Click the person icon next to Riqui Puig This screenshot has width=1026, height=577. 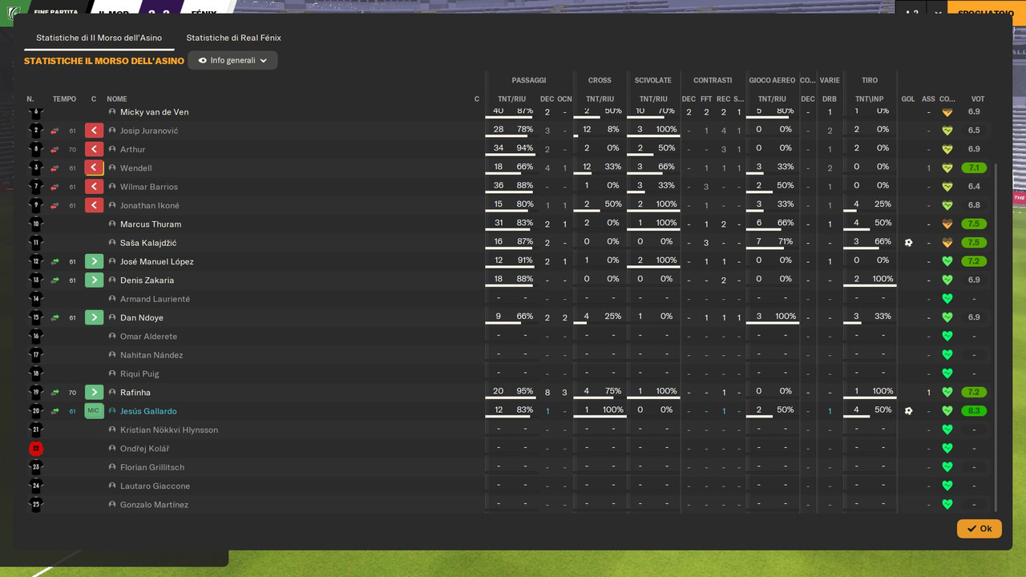(x=112, y=373)
